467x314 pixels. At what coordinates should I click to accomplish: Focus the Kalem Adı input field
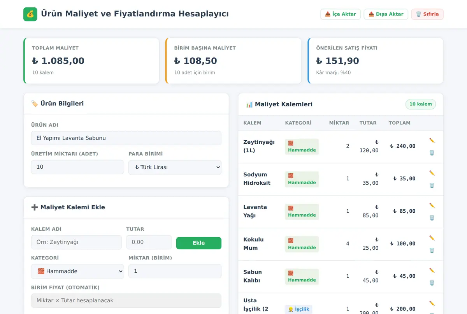point(76,242)
